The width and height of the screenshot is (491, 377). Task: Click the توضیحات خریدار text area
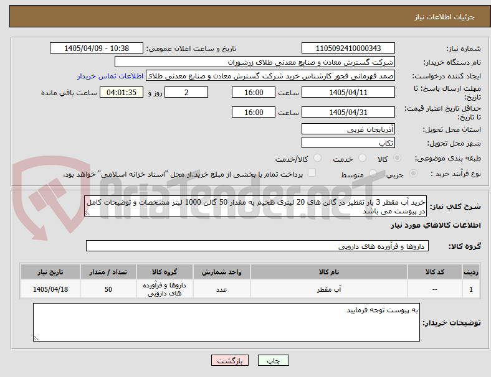tap(226, 322)
